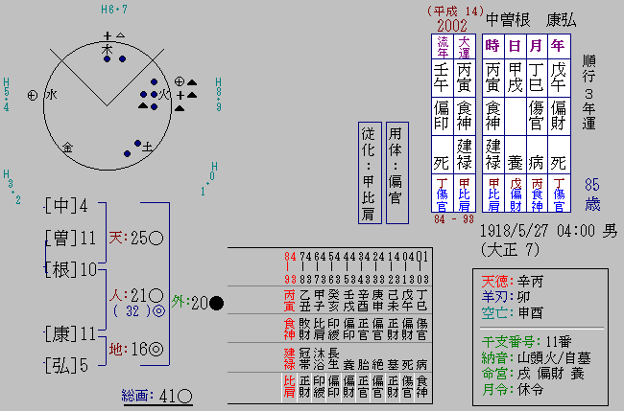
Task: Click the 火 (fire) element symbol
Action: (164, 95)
